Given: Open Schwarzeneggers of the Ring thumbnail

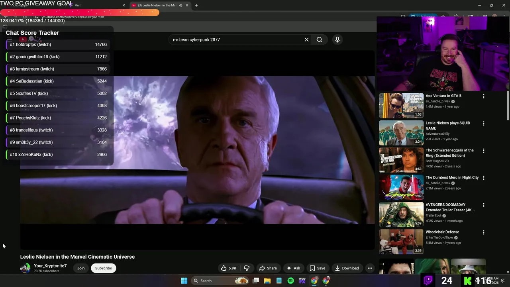Looking at the screenshot, I should (401, 160).
